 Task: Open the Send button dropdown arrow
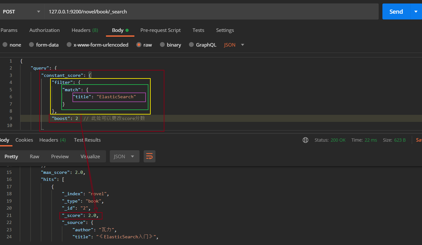416,11
